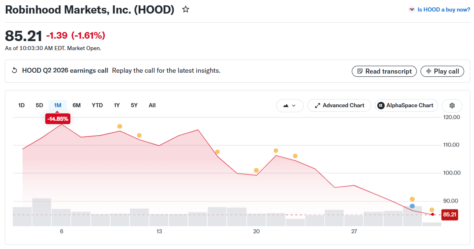Select the 1M range tab
Screen dimensions: 474x249
[x=58, y=105]
